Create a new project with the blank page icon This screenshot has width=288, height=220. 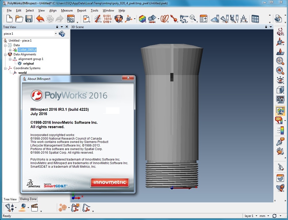[x=9, y=19]
